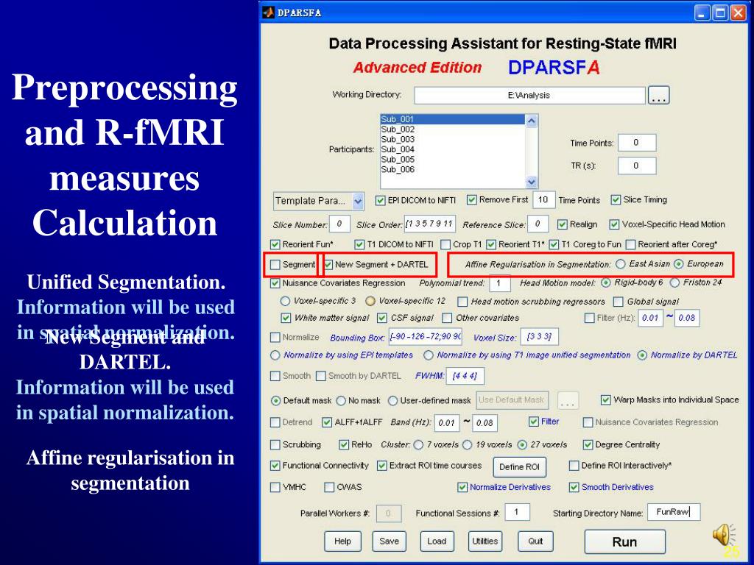
Task: Click the Slice Number field
Action: (339, 224)
